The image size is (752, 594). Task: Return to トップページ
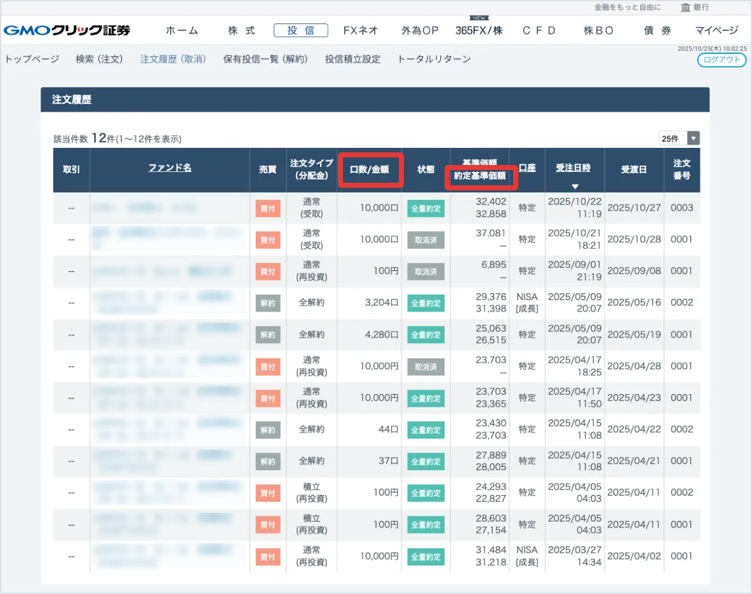click(x=30, y=58)
